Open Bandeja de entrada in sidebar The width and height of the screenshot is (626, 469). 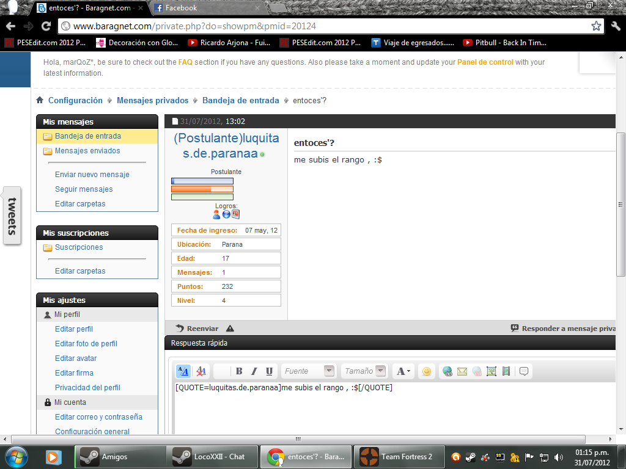pyautogui.click(x=88, y=136)
